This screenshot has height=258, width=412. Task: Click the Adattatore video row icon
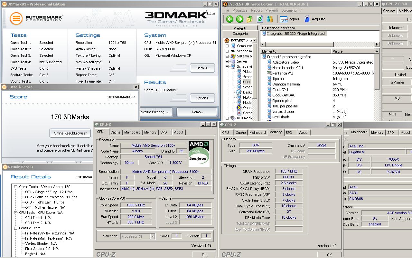[x=269, y=62]
